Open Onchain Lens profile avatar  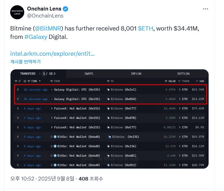point(17,12)
